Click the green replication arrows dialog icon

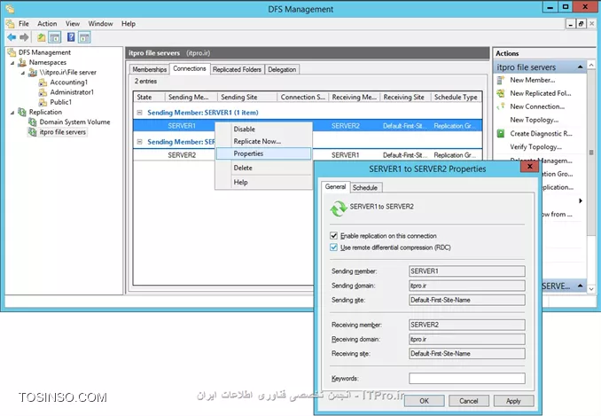[339, 208]
